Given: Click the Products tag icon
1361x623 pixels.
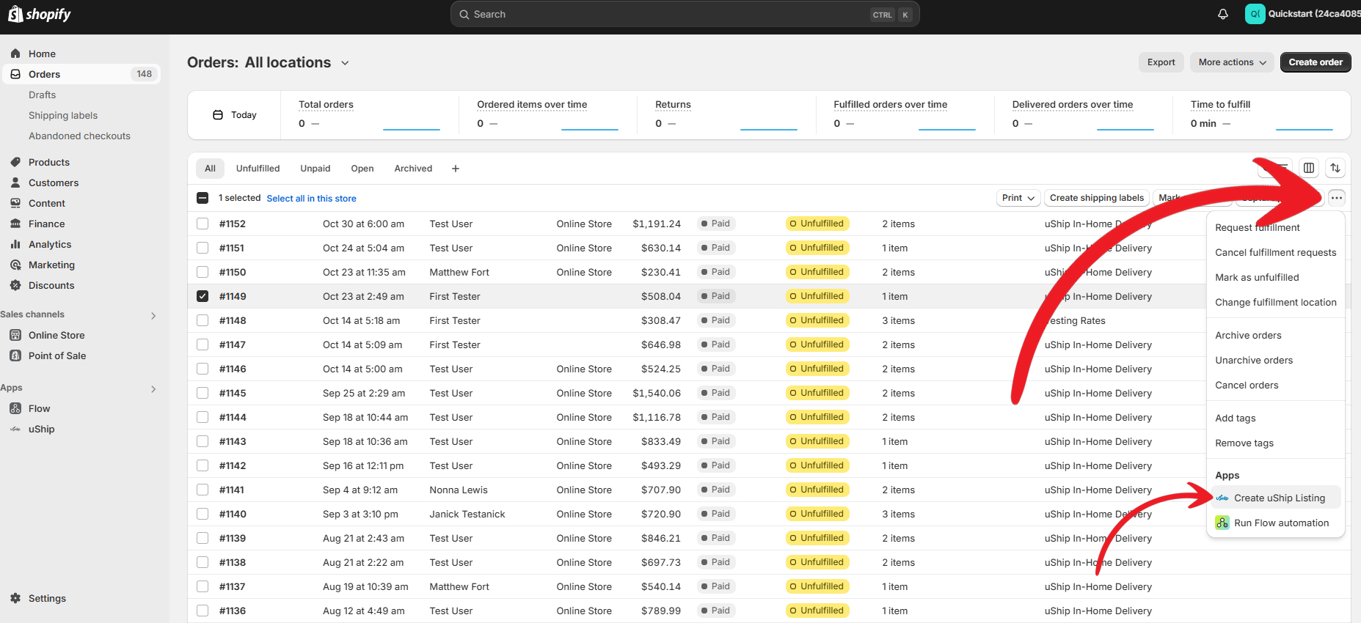Looking at the screenshot, I should (15, 162).
